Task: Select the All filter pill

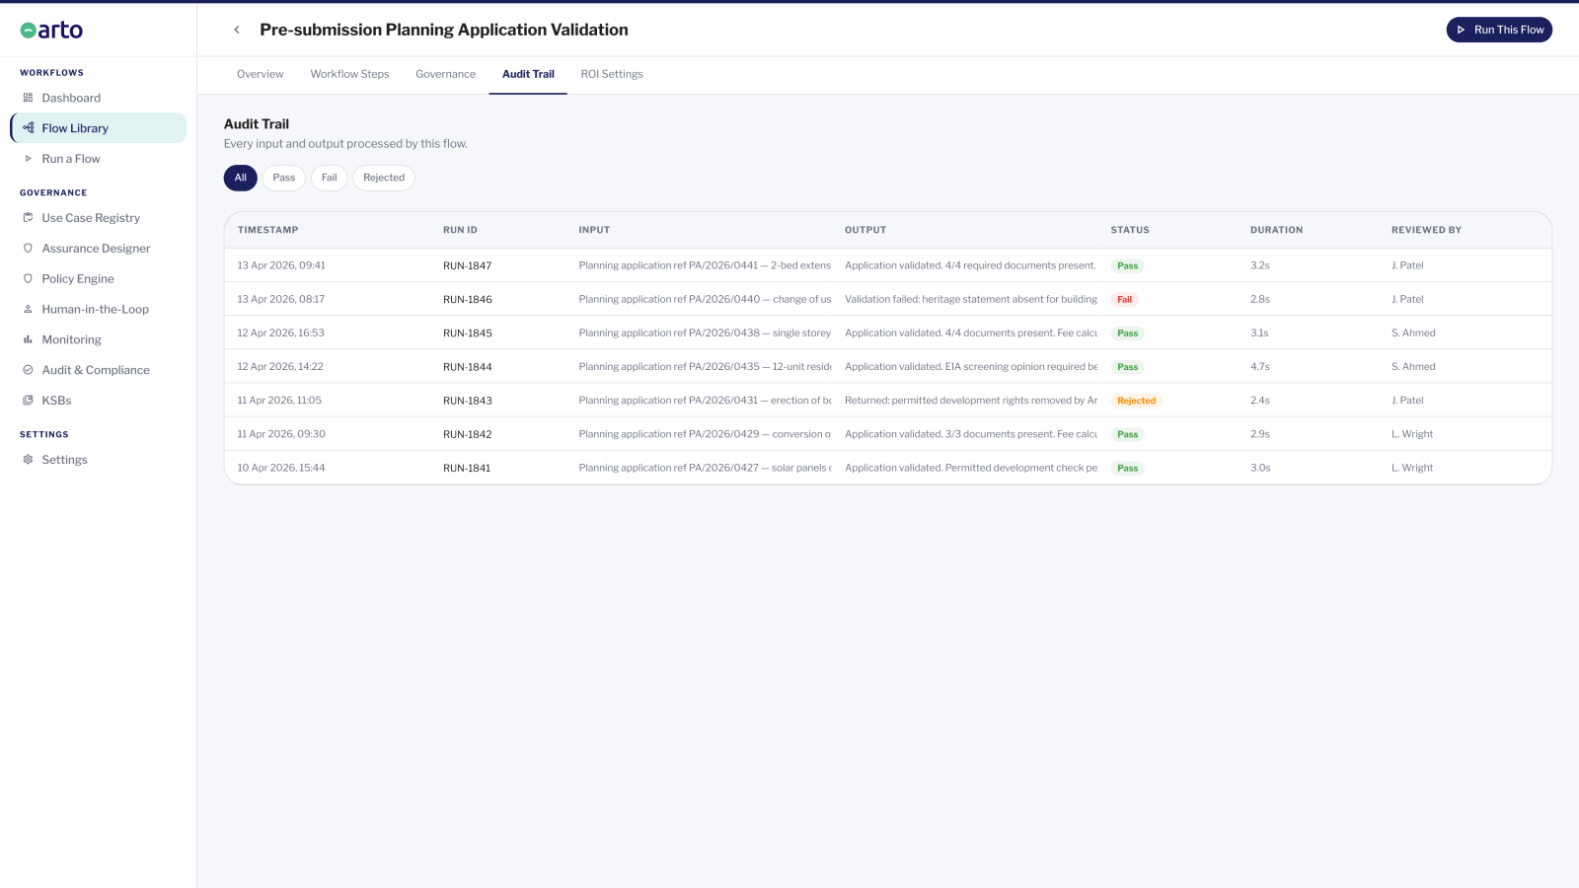Action: (x=241, y=178)
